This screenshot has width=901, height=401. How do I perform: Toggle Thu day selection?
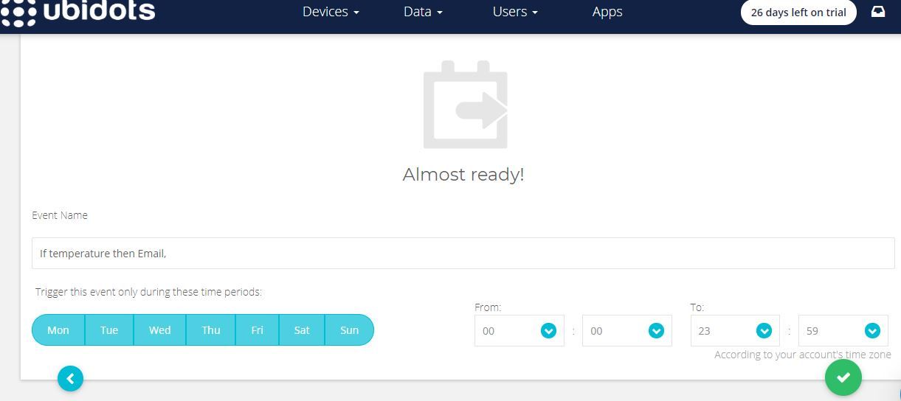pos(211,330)
